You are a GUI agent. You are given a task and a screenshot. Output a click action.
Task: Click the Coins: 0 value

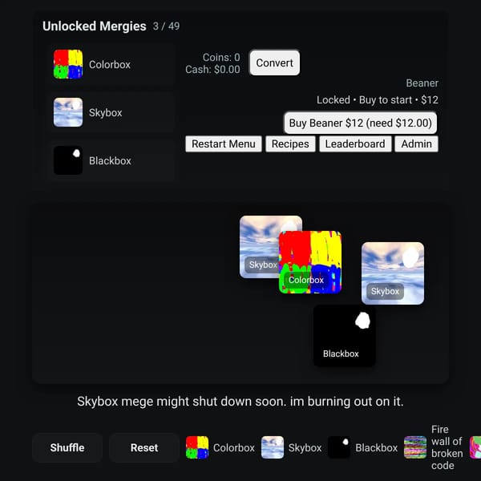coord(221,58)
